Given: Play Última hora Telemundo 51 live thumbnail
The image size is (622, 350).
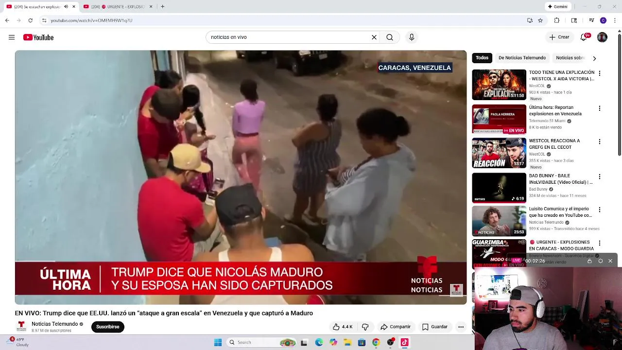Looking at the screenshot, I should (499, 119).
